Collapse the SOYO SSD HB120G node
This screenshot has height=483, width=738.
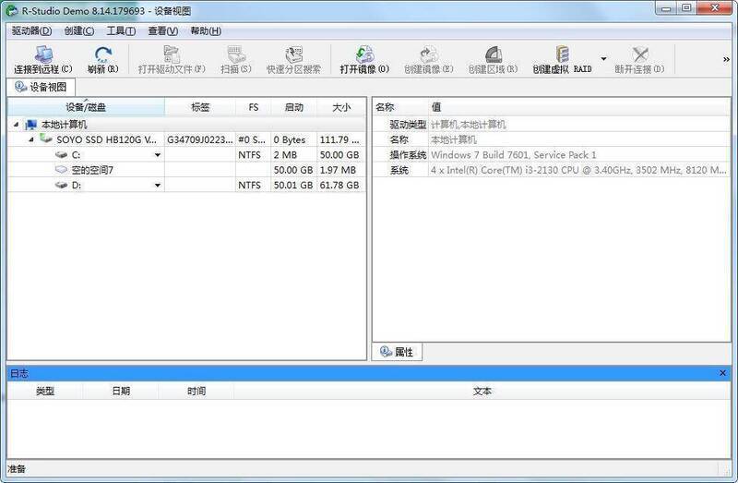click(x=31, y=139)
